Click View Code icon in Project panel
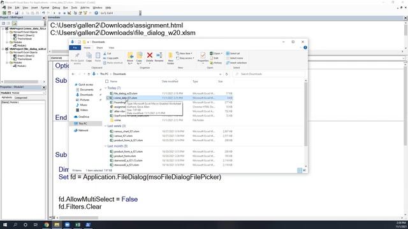 coord(4,23)
